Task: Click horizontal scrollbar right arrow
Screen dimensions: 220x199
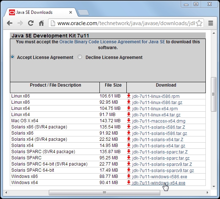Action: 207,192
